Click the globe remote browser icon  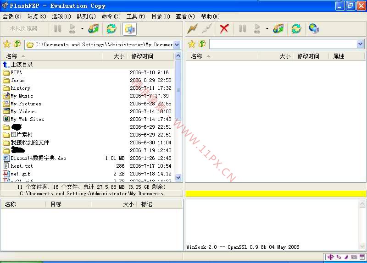314,28
